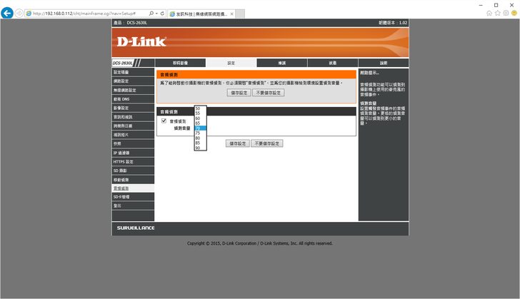Open 音訊和視訊 in the sidebar
Image resolution: width=520 pixels, height=299 pixels.
(x=133, y=117)
